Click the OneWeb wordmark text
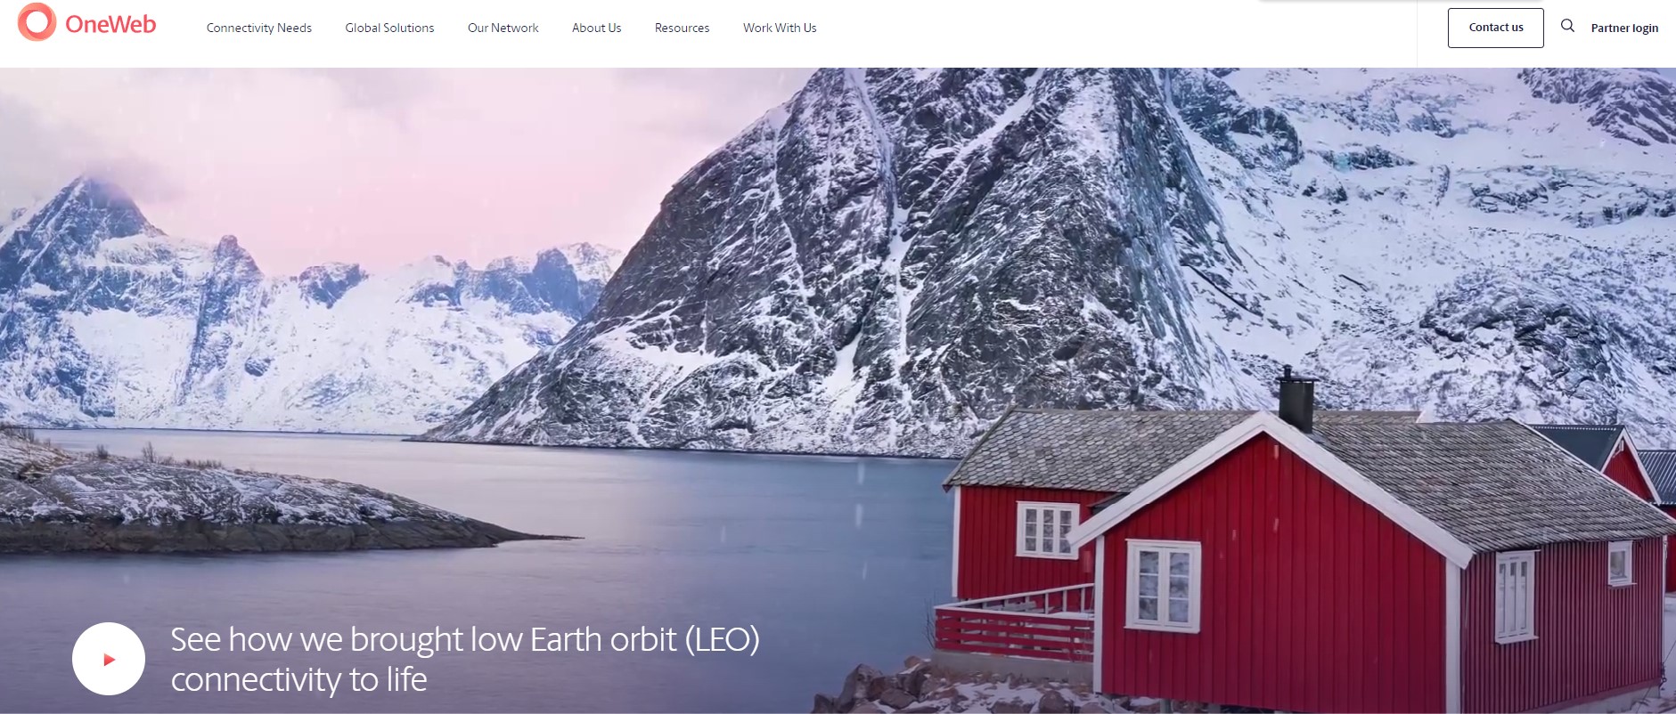 tap(110, 24)
